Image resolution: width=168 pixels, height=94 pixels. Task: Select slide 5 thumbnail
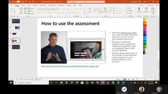[16, 47]
